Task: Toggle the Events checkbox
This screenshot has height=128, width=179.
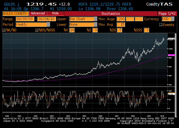Action: (161, 24)
